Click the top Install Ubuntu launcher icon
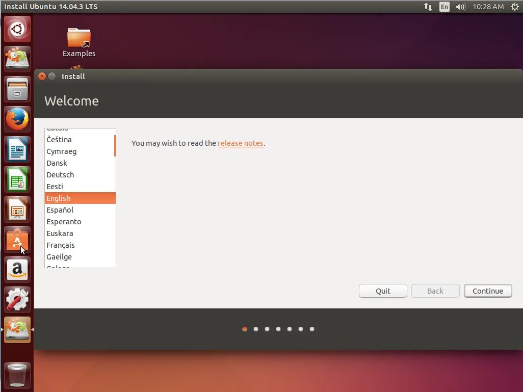The height and width of the screenshot is (392, 523). tap(17, 59)
